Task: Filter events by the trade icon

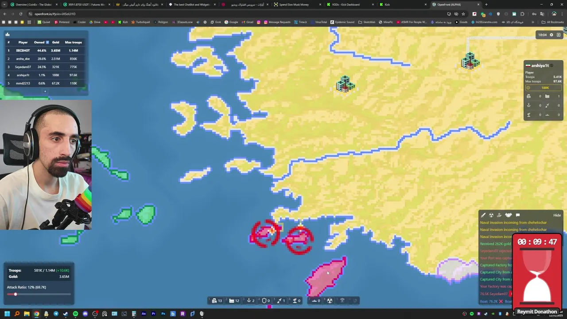Action: 499,215
